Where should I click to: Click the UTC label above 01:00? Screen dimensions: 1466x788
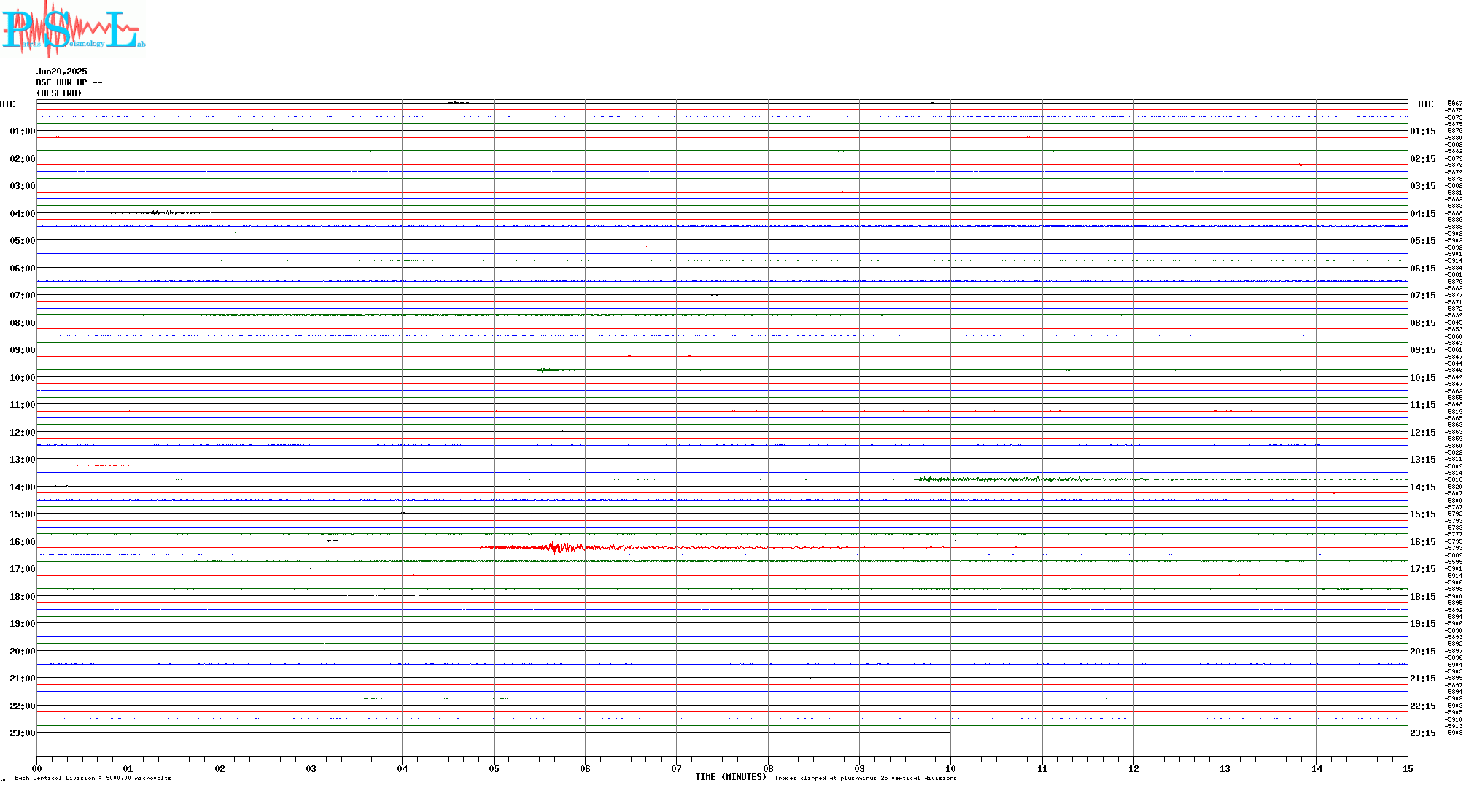(7, 104)
